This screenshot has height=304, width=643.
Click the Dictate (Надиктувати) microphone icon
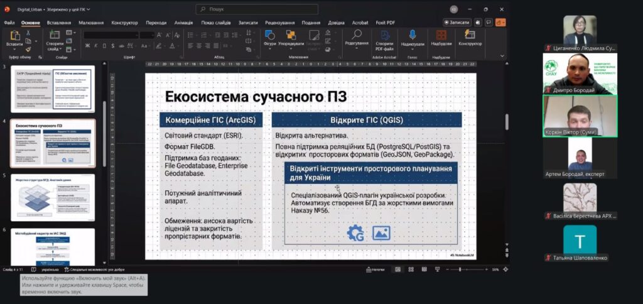pyautogui.click(x=413, y=35)
